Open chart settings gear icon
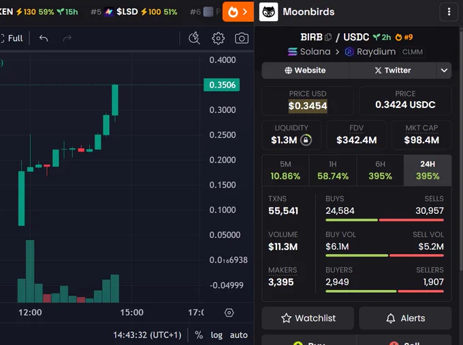 click(218, 38)
